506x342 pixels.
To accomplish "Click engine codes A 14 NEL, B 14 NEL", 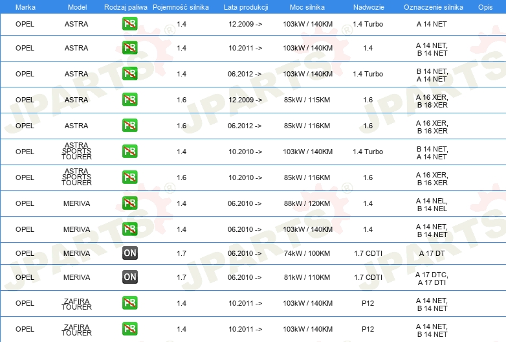I will [432, 205].
